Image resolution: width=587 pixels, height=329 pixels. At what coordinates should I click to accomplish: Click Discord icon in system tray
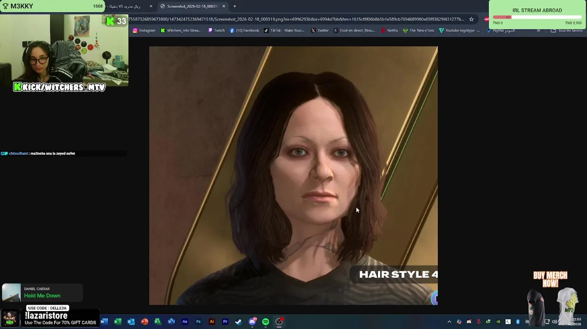(x=469, y=322)
